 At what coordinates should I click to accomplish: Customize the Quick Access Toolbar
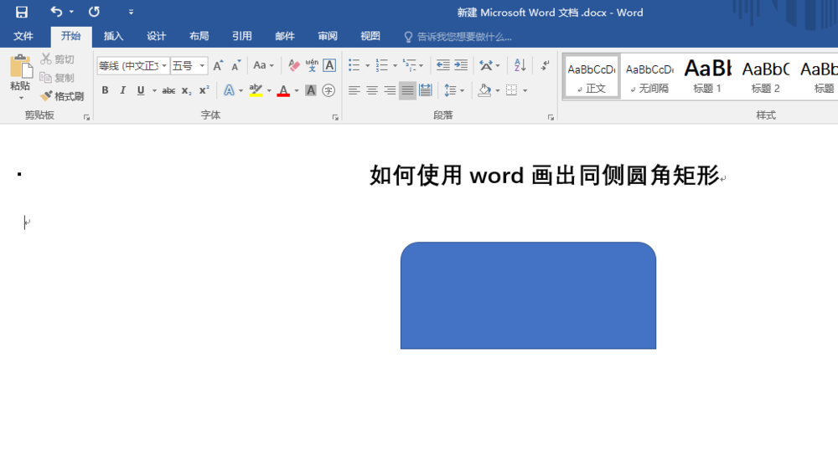pos(131,12)
